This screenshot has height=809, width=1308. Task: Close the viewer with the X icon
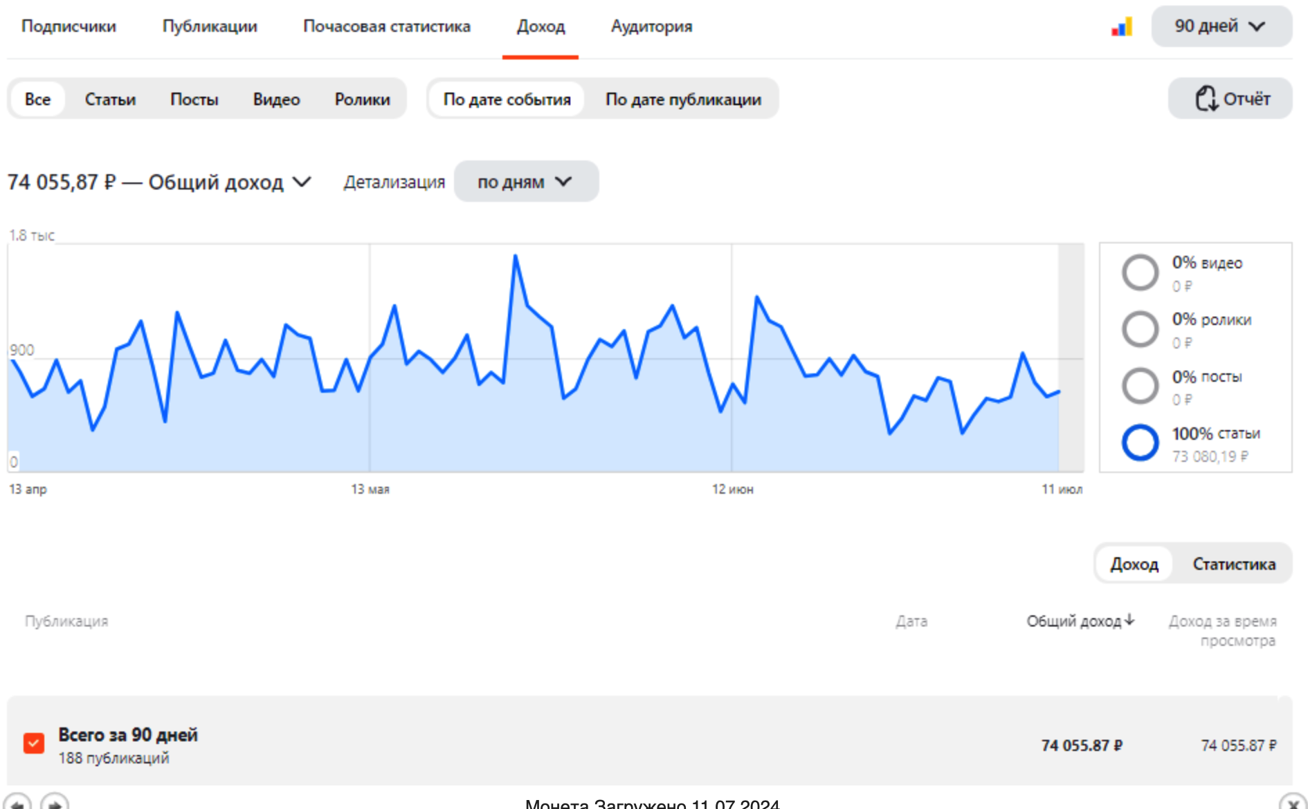click(x=1292, y=803)
